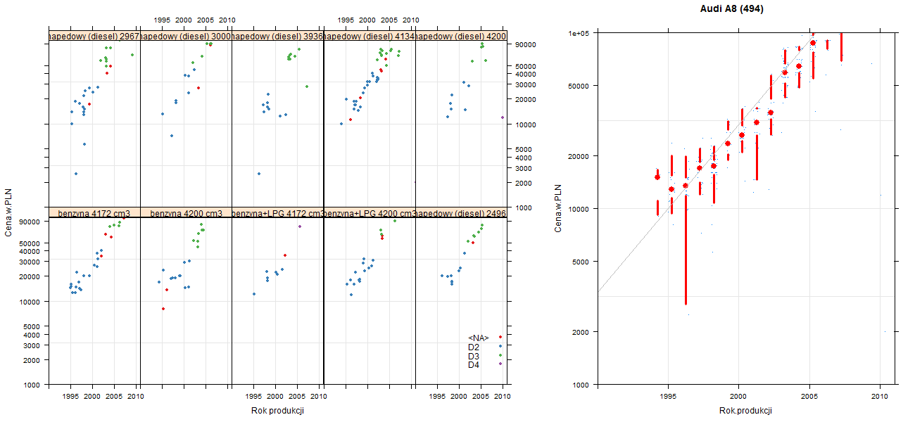The height and width of the screenshot is (422, 915).
Task: Click the 'D4' legend entry
Action: coord(474,365)
